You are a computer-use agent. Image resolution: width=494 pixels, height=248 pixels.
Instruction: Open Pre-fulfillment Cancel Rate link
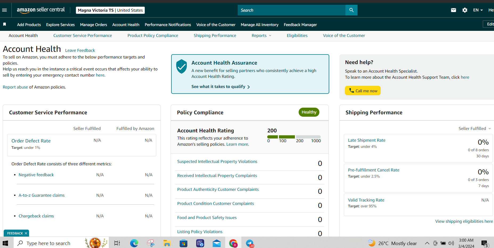click(373, 170)
